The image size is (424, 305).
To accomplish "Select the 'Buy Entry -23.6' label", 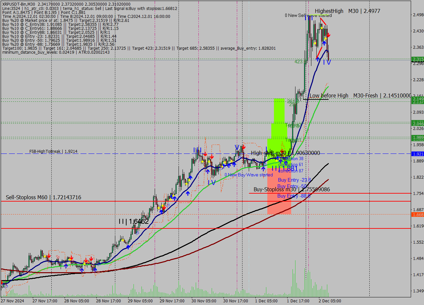I will tap(294, 180).
